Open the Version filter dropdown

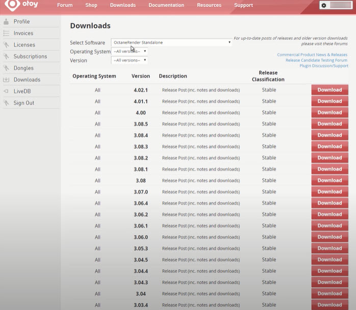[130, 60]
